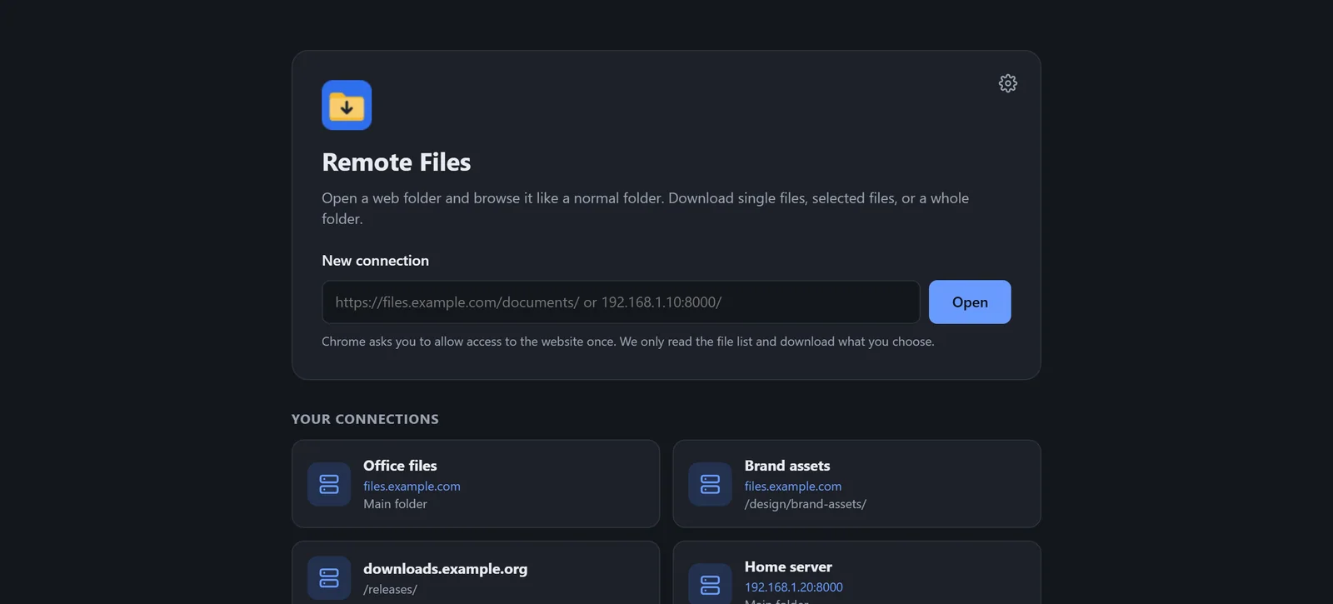
Task: Open settings via the gear icon
Action: [1007, 83]
